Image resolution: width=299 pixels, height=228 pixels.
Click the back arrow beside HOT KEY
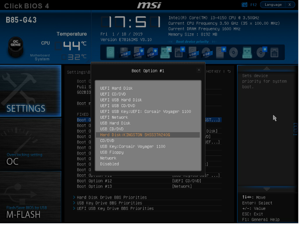(229, 72)
